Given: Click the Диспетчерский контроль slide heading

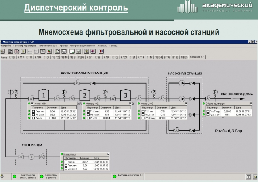Looking at the screenshot, I should point(76,8).
